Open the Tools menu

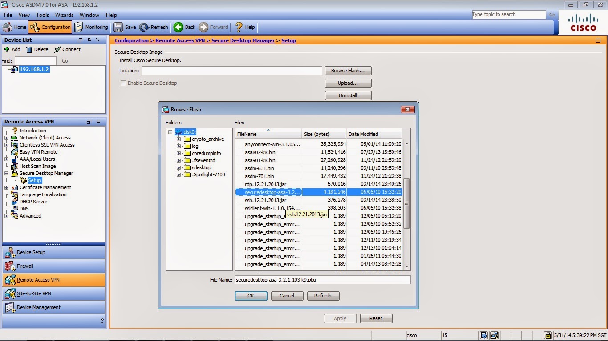point(42,15)
